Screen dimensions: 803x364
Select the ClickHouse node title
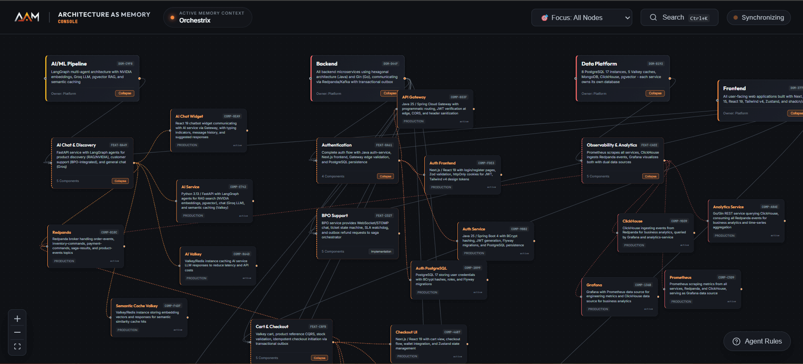point(632,221)
